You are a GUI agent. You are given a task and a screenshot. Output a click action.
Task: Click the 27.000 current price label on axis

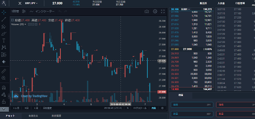coord(162,92)
